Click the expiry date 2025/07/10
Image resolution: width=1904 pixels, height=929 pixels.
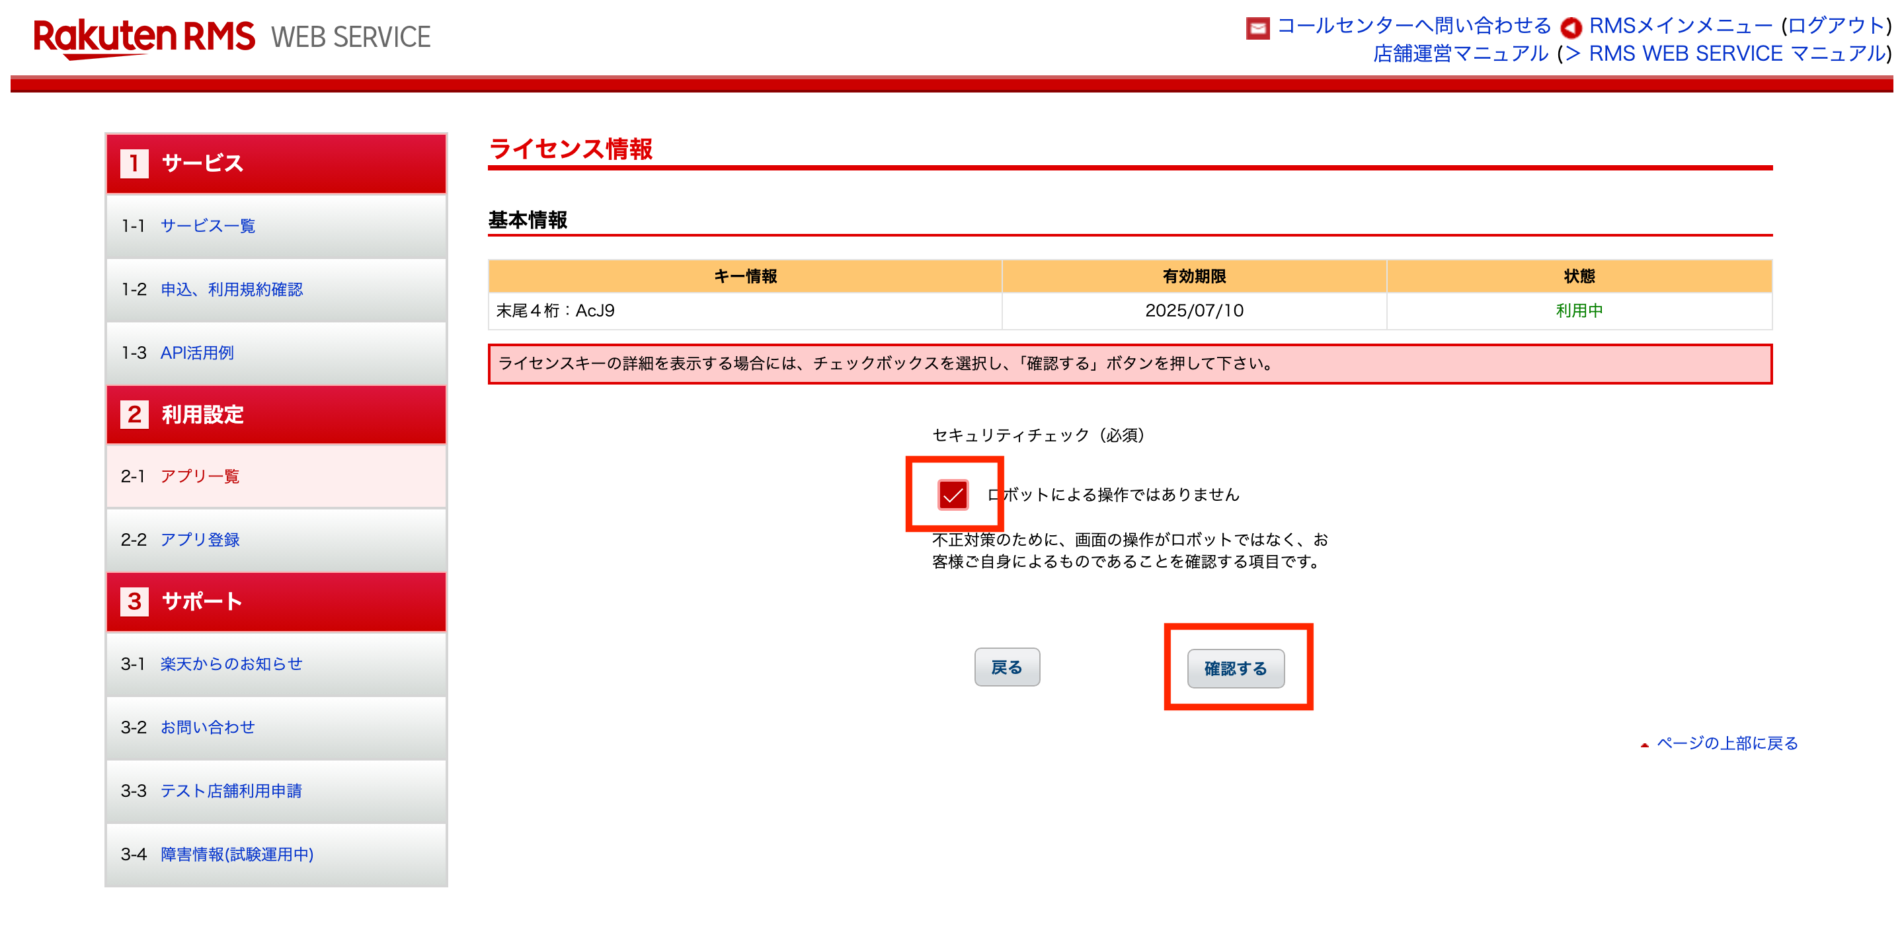(x=1194, y=311)
